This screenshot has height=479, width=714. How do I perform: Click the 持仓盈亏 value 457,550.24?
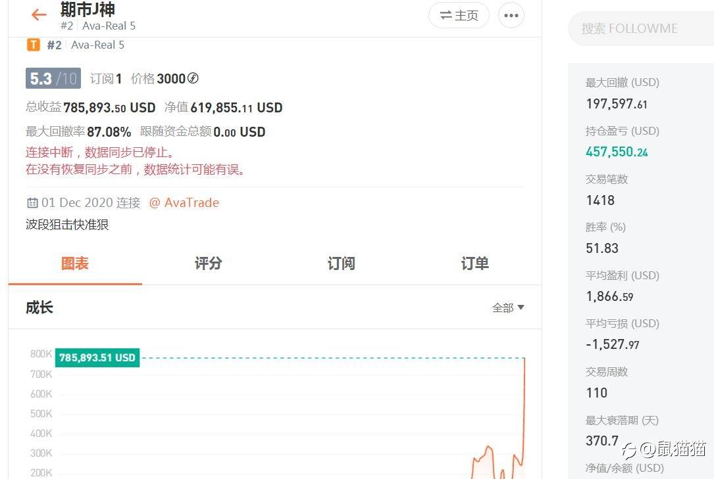617,152
